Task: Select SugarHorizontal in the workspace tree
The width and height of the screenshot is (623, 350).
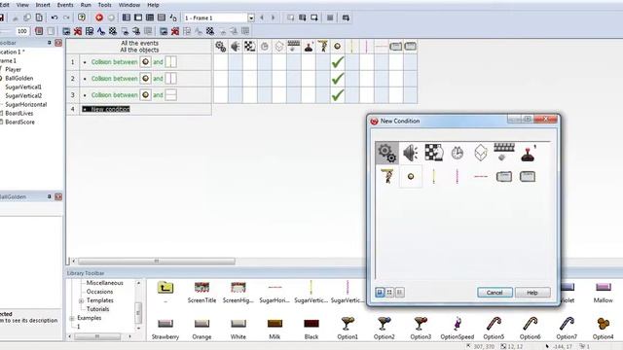Action: [x=26, y=104]
